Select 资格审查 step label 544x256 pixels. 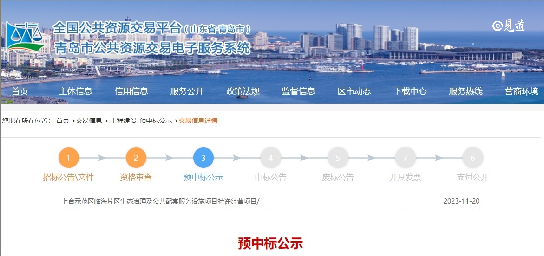[x=136, y=177]
